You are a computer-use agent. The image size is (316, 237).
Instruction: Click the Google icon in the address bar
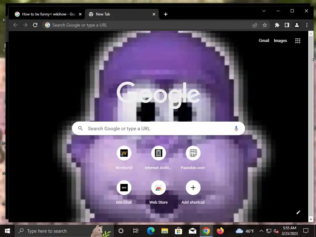(48, 25)
